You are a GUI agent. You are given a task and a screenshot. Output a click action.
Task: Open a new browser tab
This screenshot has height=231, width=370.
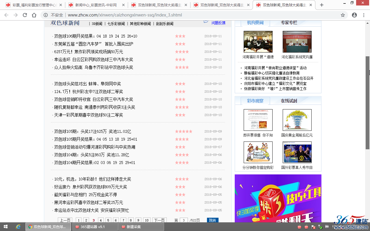pyautogui.click(x=322, y=5)
